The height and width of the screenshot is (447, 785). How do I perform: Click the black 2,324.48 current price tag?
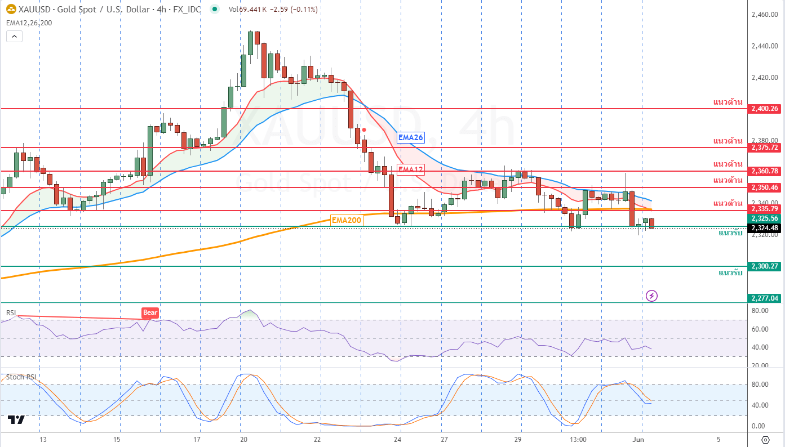click(765, 228)
